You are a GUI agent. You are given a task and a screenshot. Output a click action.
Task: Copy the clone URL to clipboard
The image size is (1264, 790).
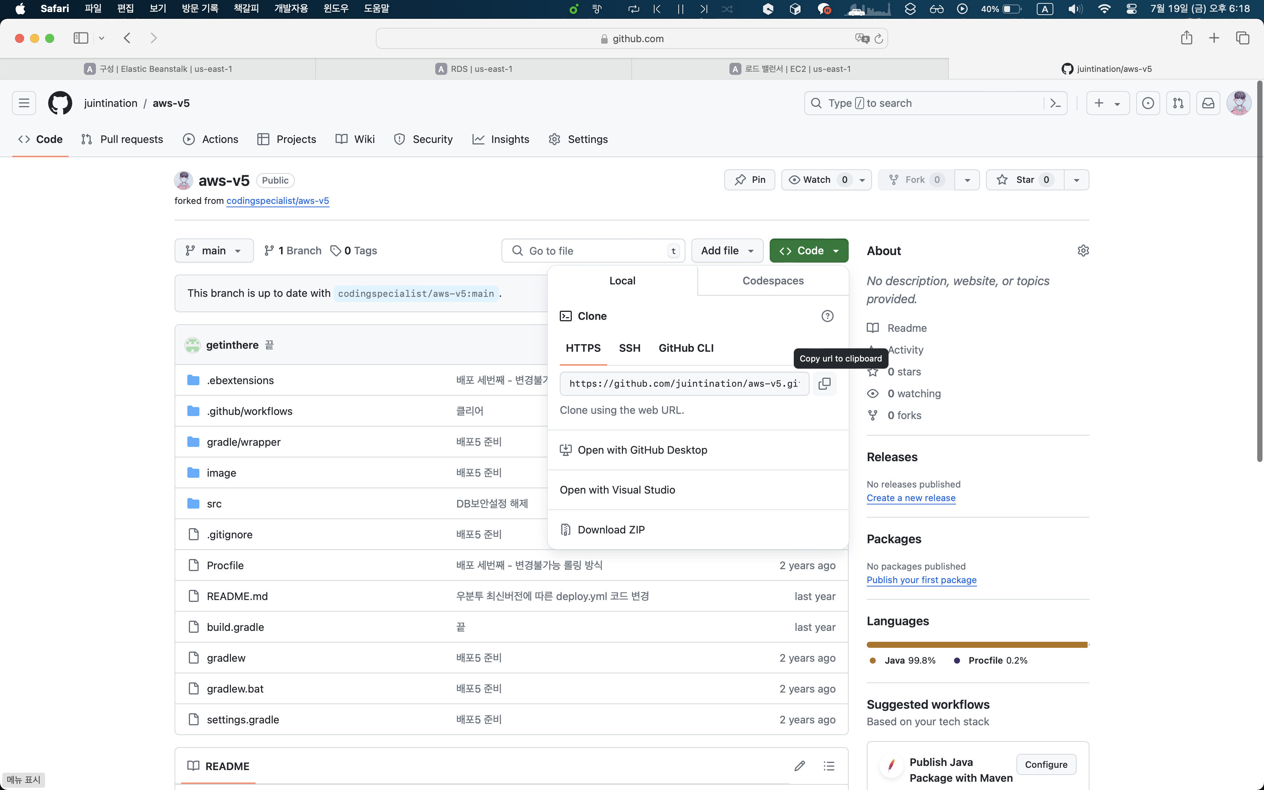pyautogui.click(x=824, y=383)
